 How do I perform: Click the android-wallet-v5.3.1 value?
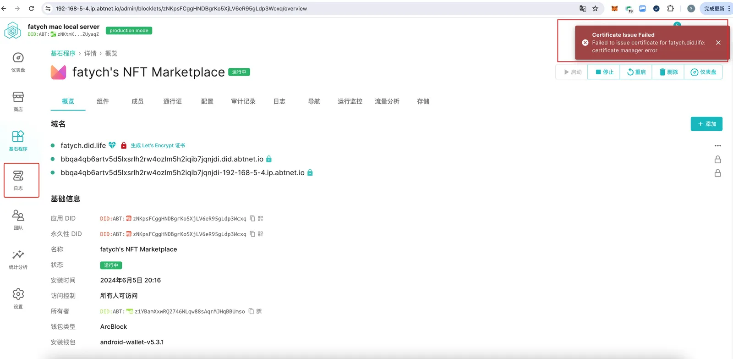pos(132,342)
